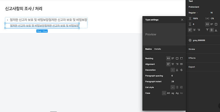Apply bulleted List style

point(177,87)
